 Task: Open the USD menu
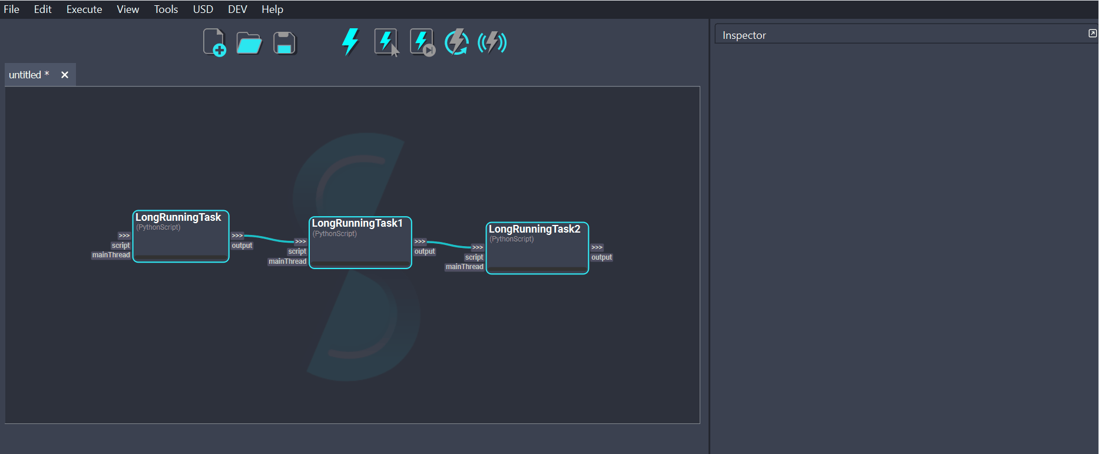(203, 9)
